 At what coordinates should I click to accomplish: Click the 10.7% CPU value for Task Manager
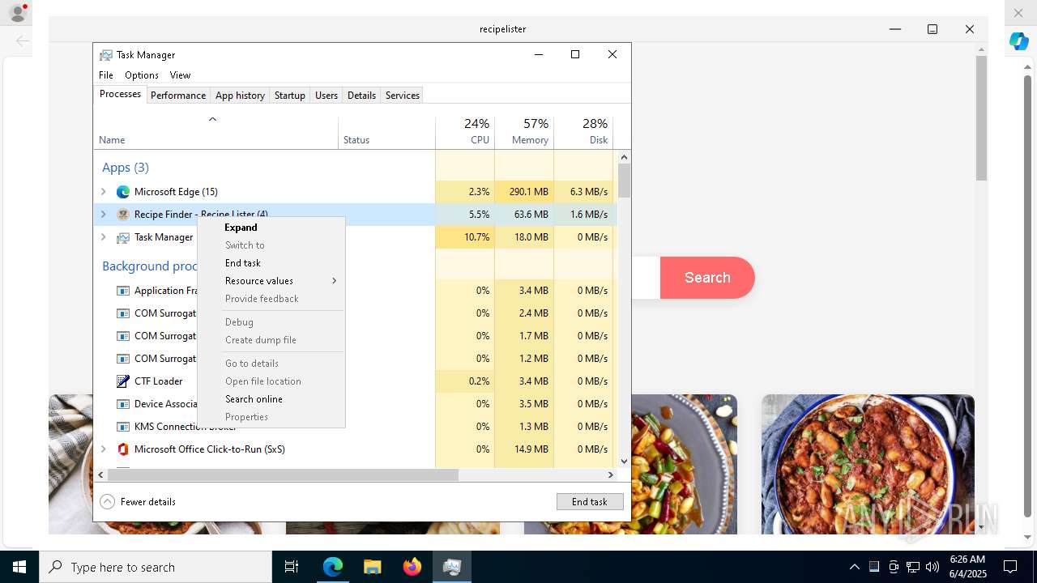(476, 237)
